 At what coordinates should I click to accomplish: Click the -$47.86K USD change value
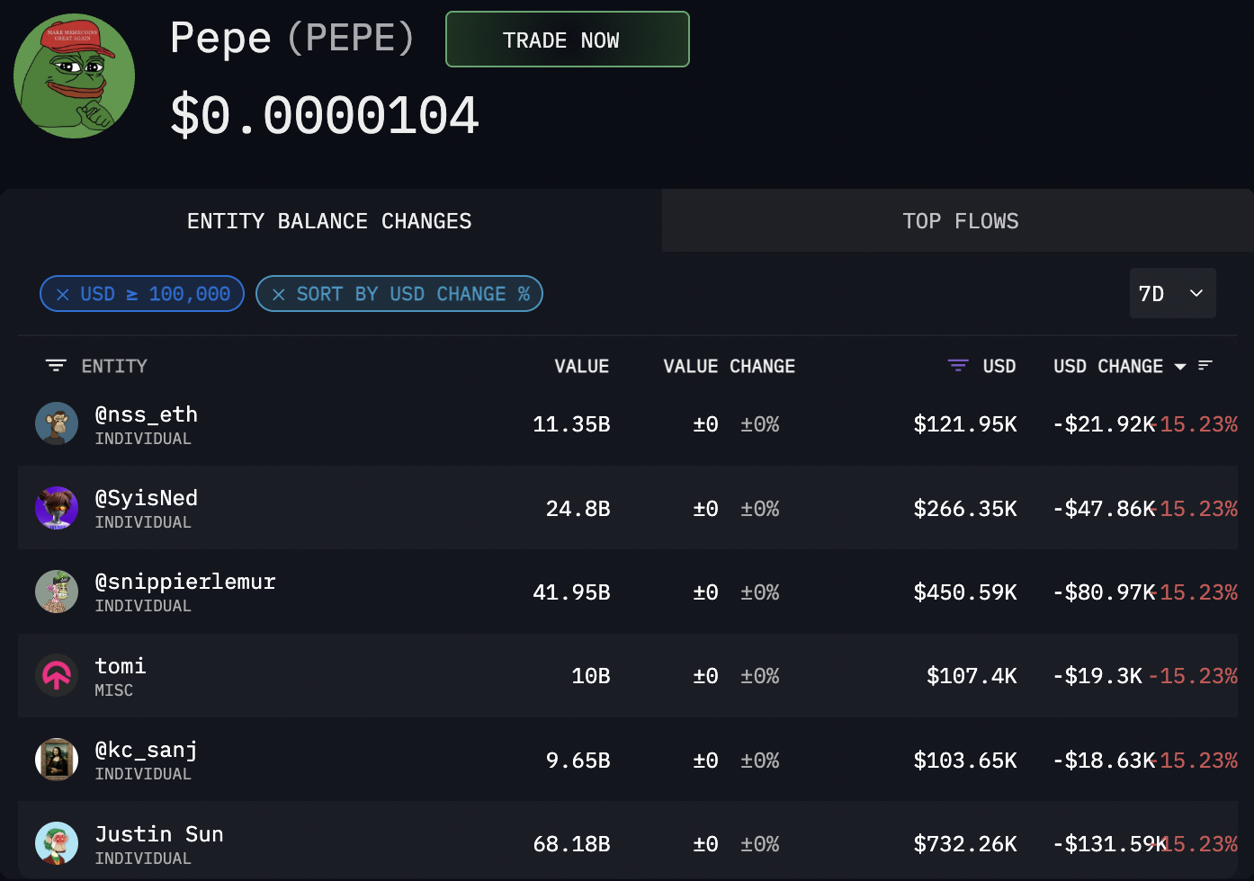click(x=1104, y=509)
